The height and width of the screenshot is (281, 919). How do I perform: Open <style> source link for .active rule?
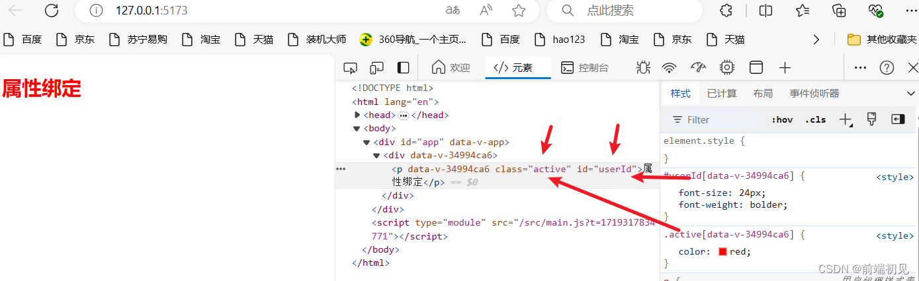895,235
